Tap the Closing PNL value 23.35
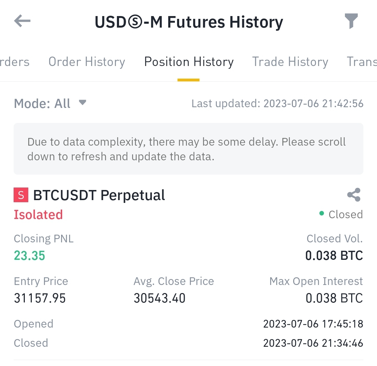Viewport: 377px width, 366px height. click(x=30, y=256)
